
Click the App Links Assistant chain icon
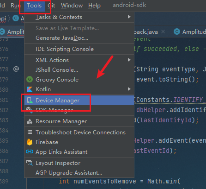click(30, 151)
